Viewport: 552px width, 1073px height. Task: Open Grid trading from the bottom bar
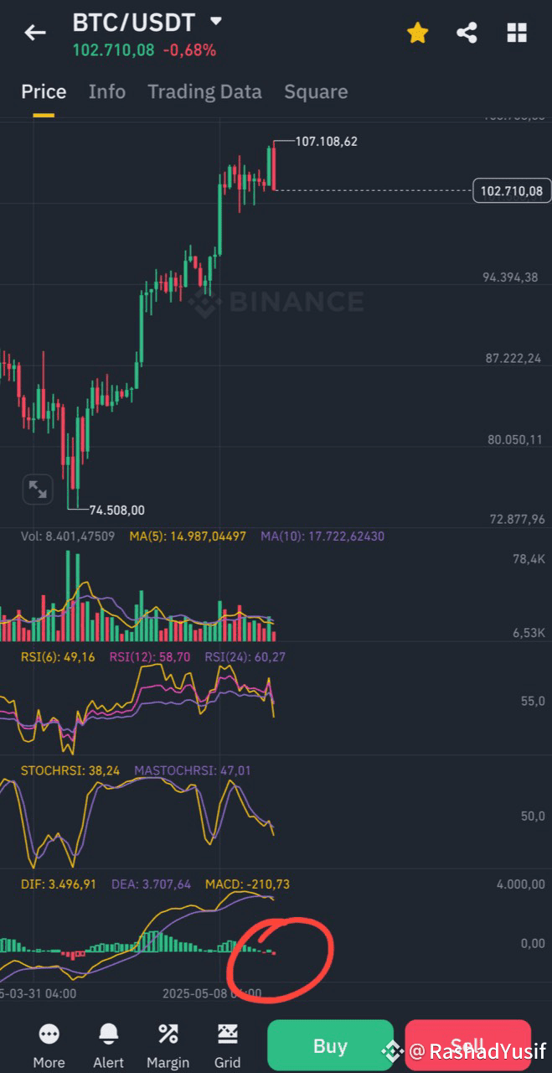[227, 1044]
